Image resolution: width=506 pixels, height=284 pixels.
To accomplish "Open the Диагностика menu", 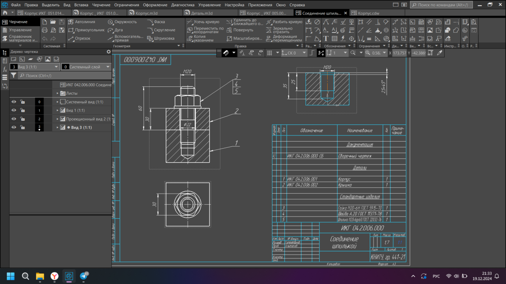I will [183, 5].
